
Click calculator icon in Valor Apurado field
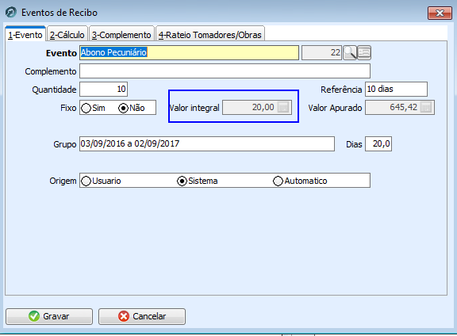[426, 108]
